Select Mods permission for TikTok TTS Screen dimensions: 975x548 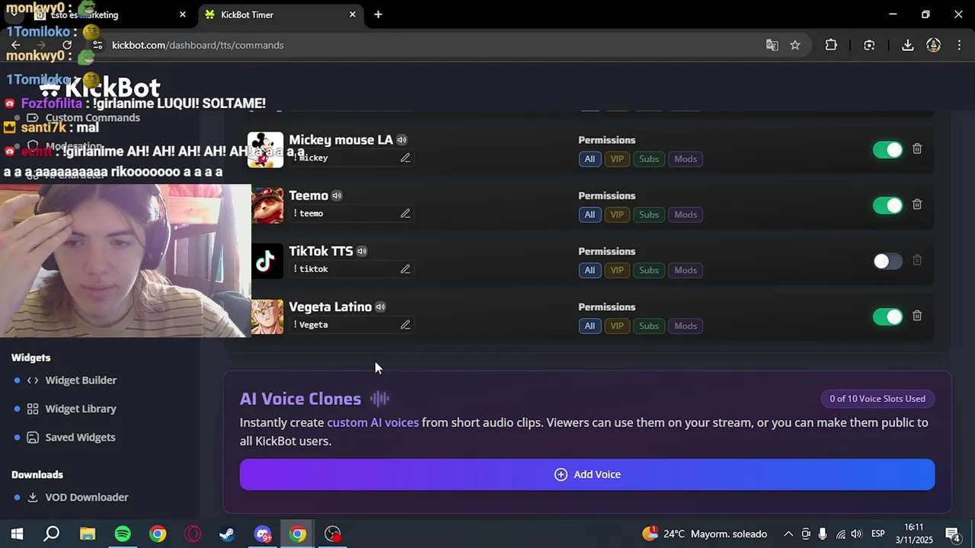[686, 270]
